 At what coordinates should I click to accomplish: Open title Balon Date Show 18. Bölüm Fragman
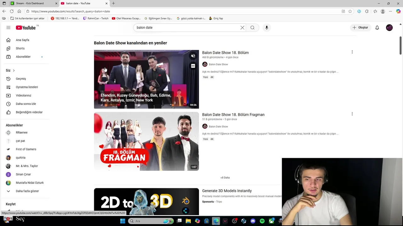pos(233,115)
